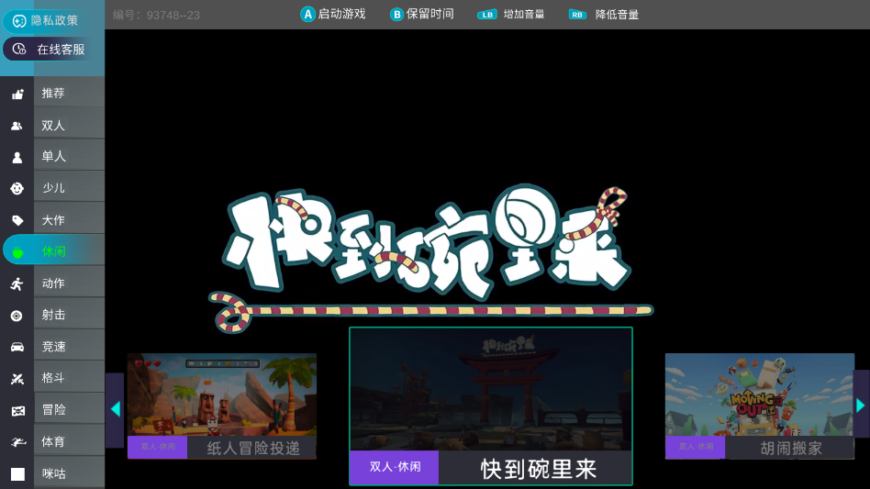Click the kids face icon beside 少儿
Screen dimensions: 870x489
coord(17,189)
